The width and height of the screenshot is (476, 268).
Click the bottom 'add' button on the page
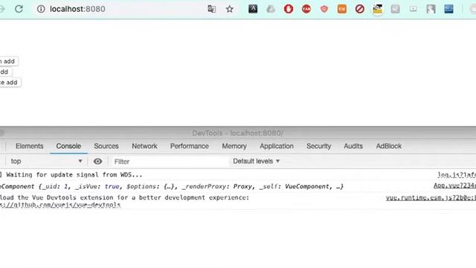point(10,83)
